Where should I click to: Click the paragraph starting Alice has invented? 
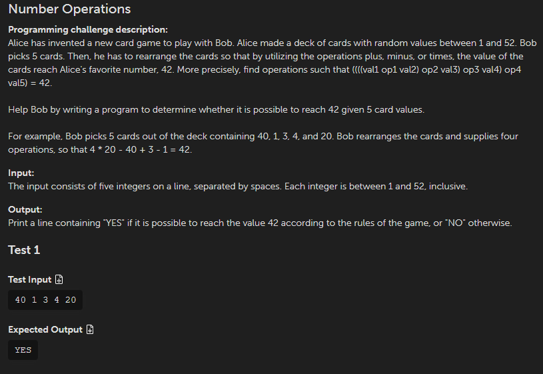[x=272, y=63]
